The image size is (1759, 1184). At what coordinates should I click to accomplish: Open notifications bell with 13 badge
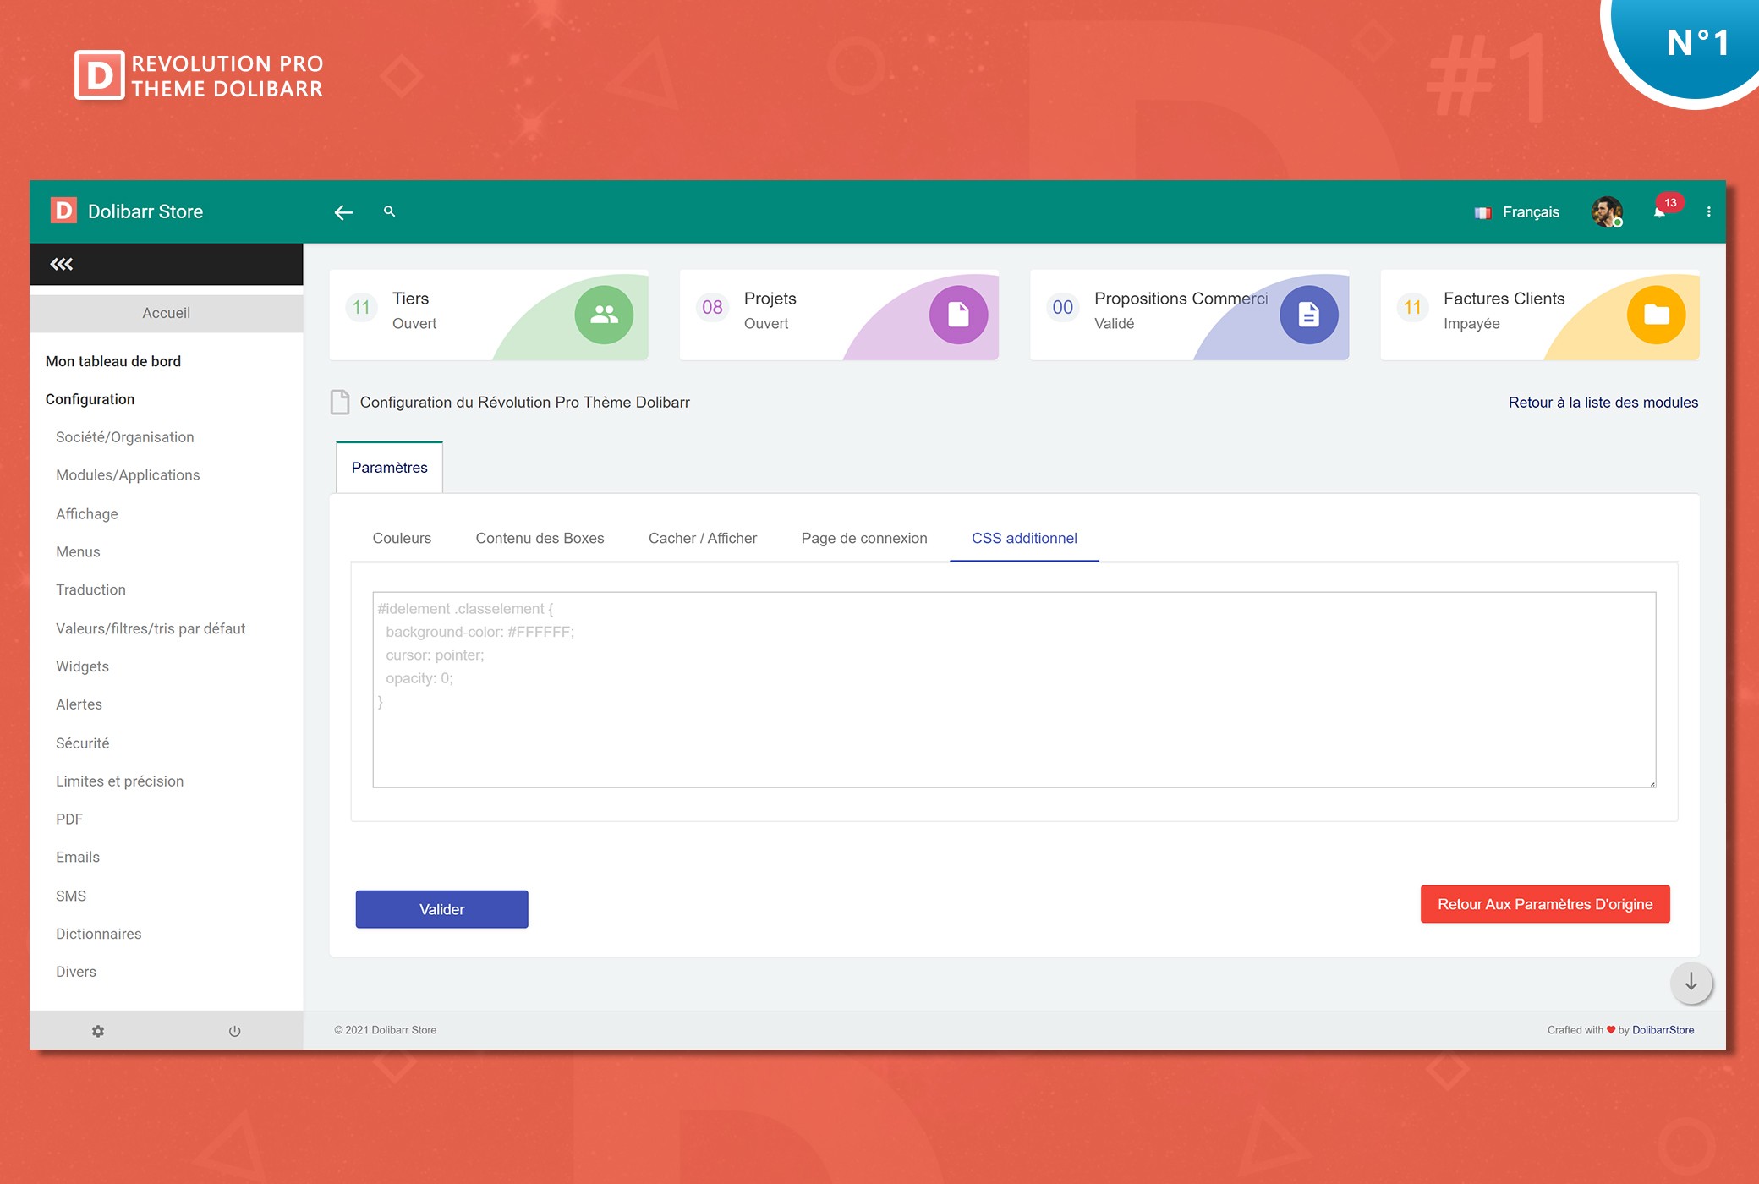click(1660, 211)
